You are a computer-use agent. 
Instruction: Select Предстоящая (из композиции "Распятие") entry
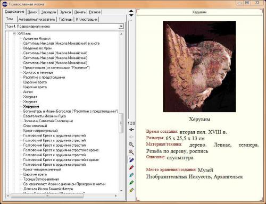click(x=56, y=67)
